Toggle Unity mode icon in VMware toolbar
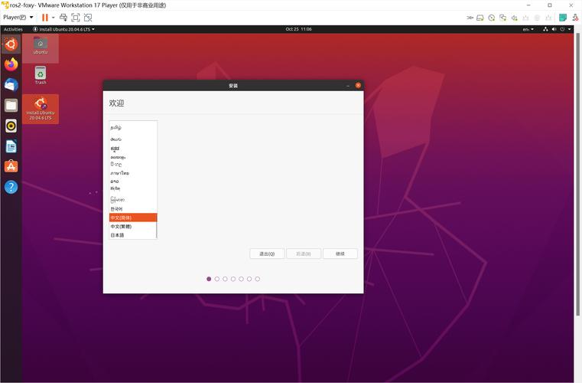Screen dimensions: 582x383 pos(88,18)
